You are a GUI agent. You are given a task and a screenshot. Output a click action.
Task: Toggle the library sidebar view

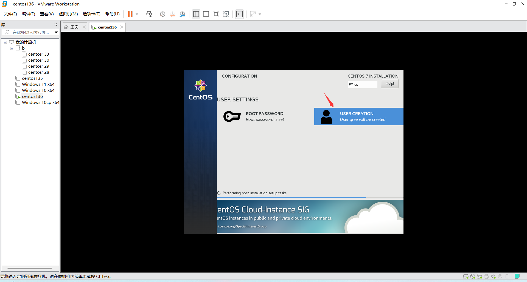point(196,14)
